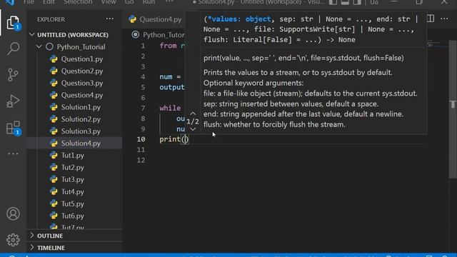Show additional views ellipsis in activity bar
Screen dimensions: 457x257
click(x=13, y=153)
